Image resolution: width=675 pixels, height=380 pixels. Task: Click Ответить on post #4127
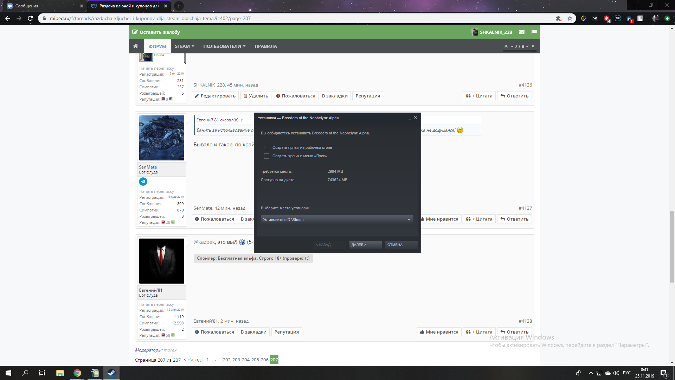click(x=514, y=219)
